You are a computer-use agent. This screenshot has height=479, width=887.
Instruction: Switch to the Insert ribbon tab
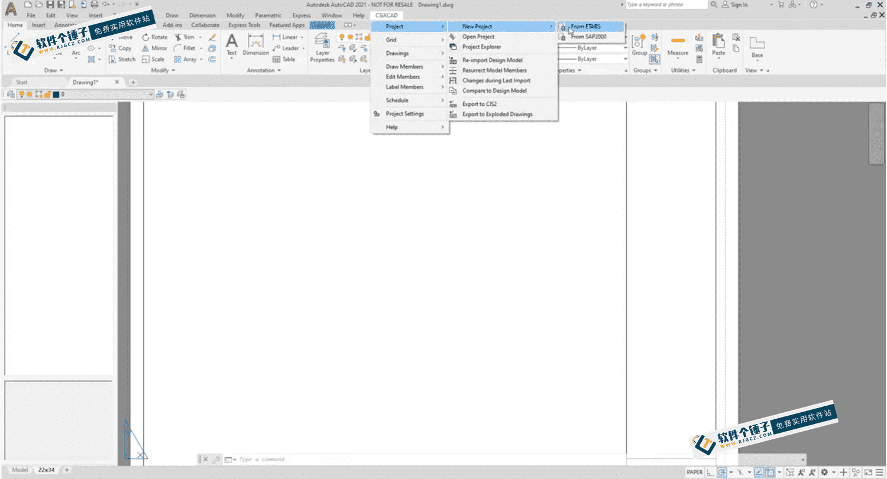(x=38, y=25)
